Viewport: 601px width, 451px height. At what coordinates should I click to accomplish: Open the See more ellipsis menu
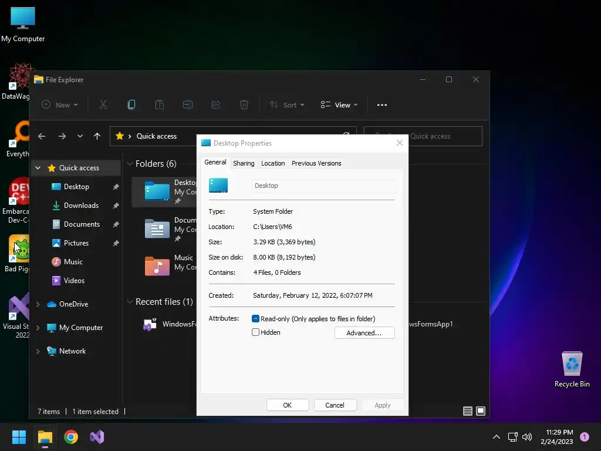point(381,105)
